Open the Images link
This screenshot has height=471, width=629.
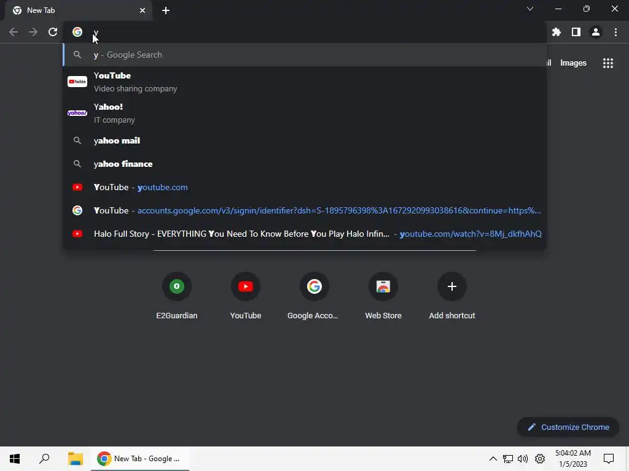coord(573,63)
